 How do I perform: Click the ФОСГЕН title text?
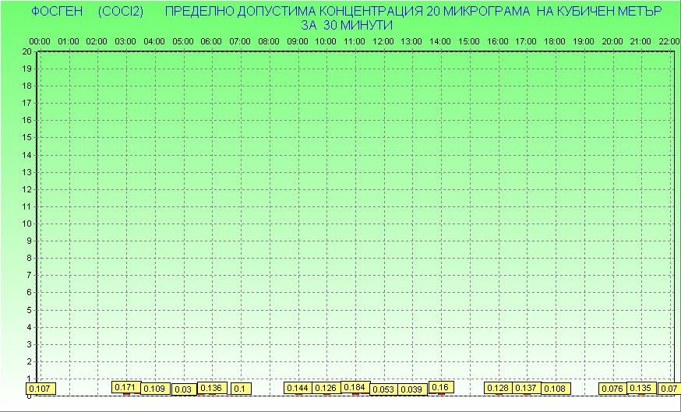coord(57,11)
